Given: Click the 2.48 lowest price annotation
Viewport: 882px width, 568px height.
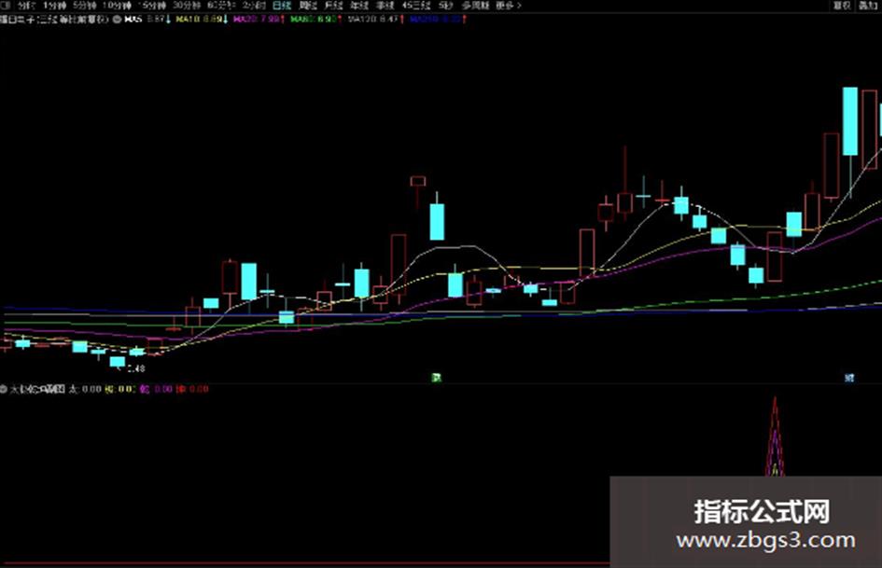Looking at the screenshot, I should [136, 369].
